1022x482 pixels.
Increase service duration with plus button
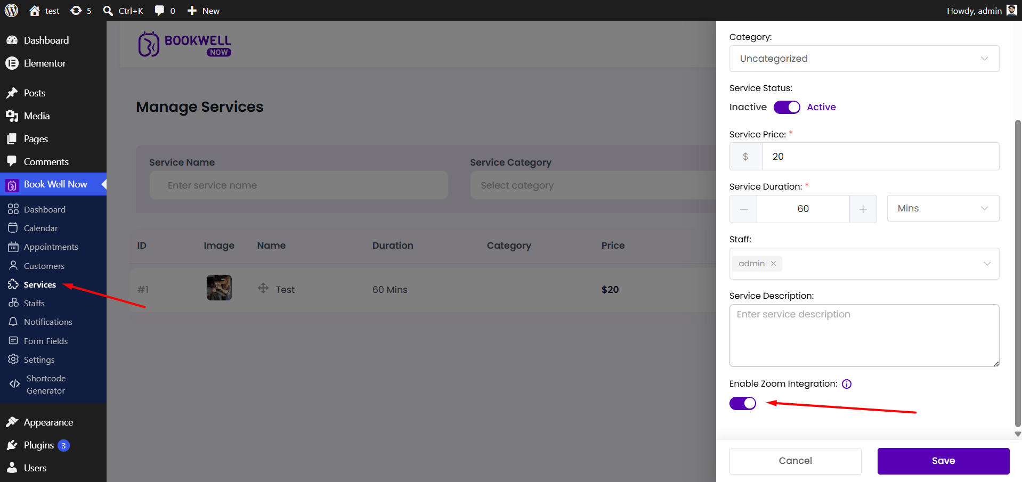coord(863,209)
